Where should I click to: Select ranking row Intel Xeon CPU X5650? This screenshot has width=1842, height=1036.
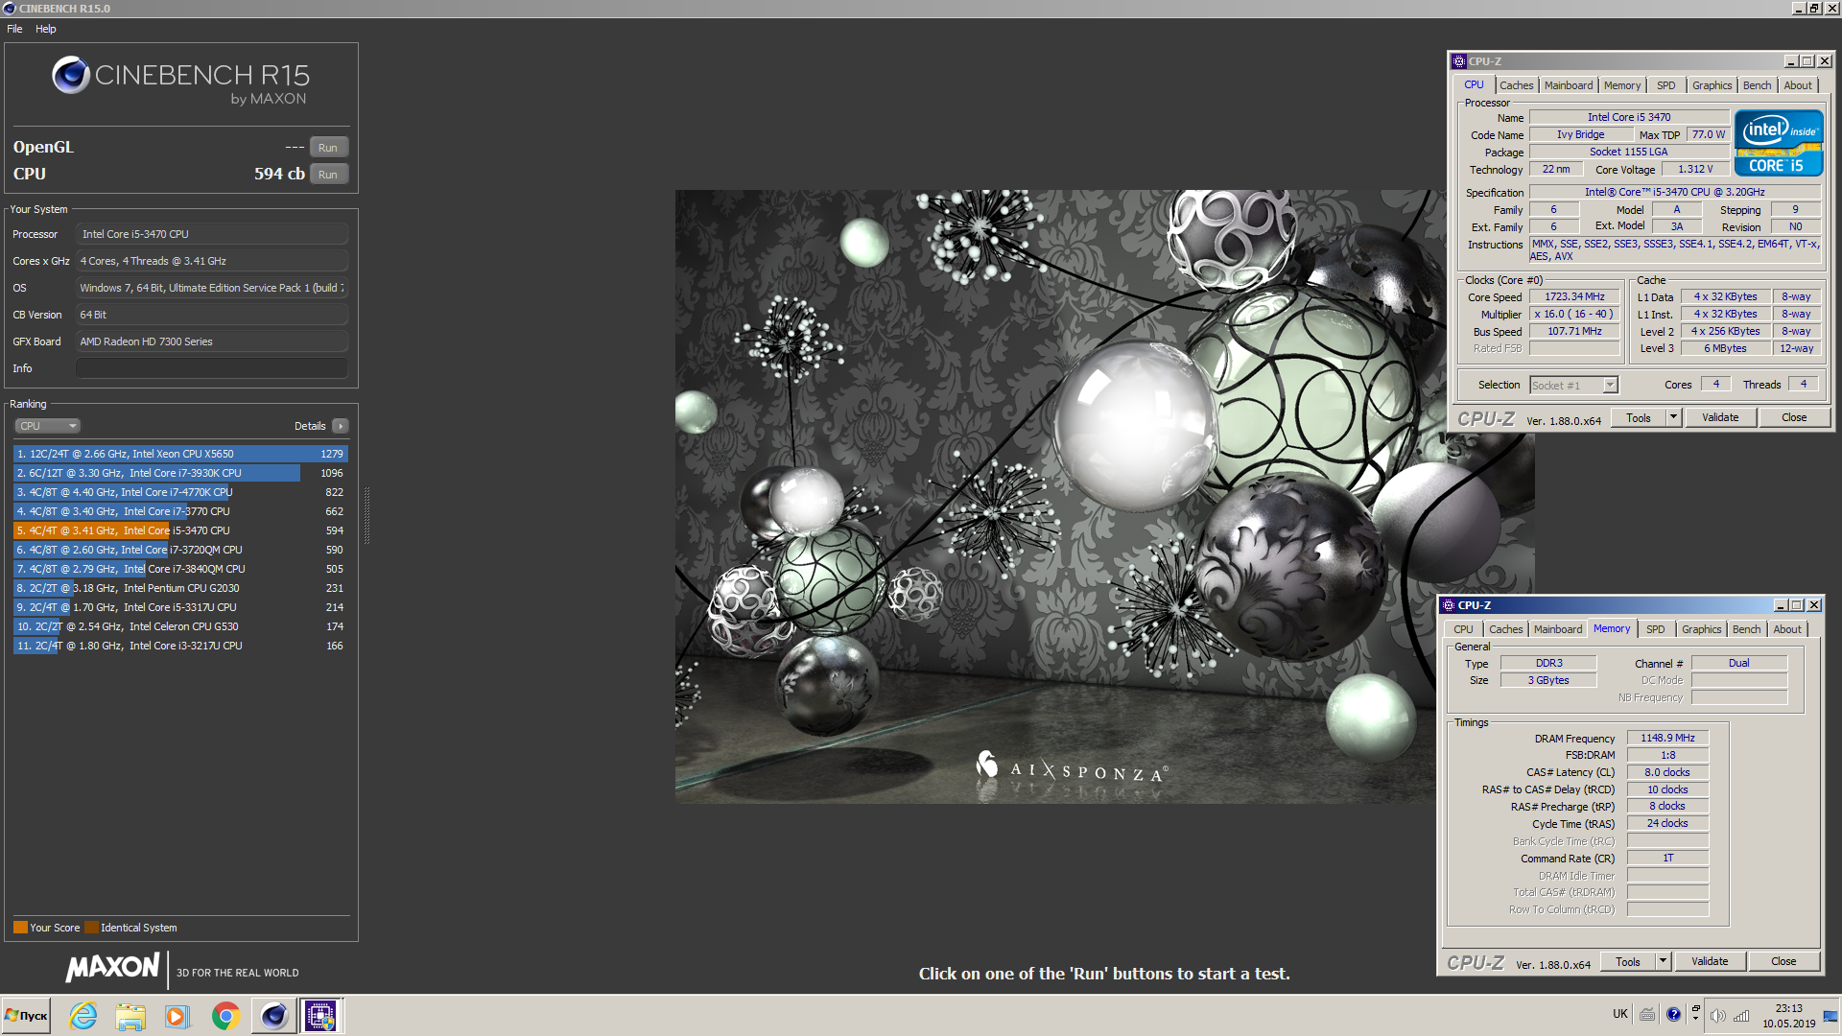pyautogui.click(x=180, y=454)
